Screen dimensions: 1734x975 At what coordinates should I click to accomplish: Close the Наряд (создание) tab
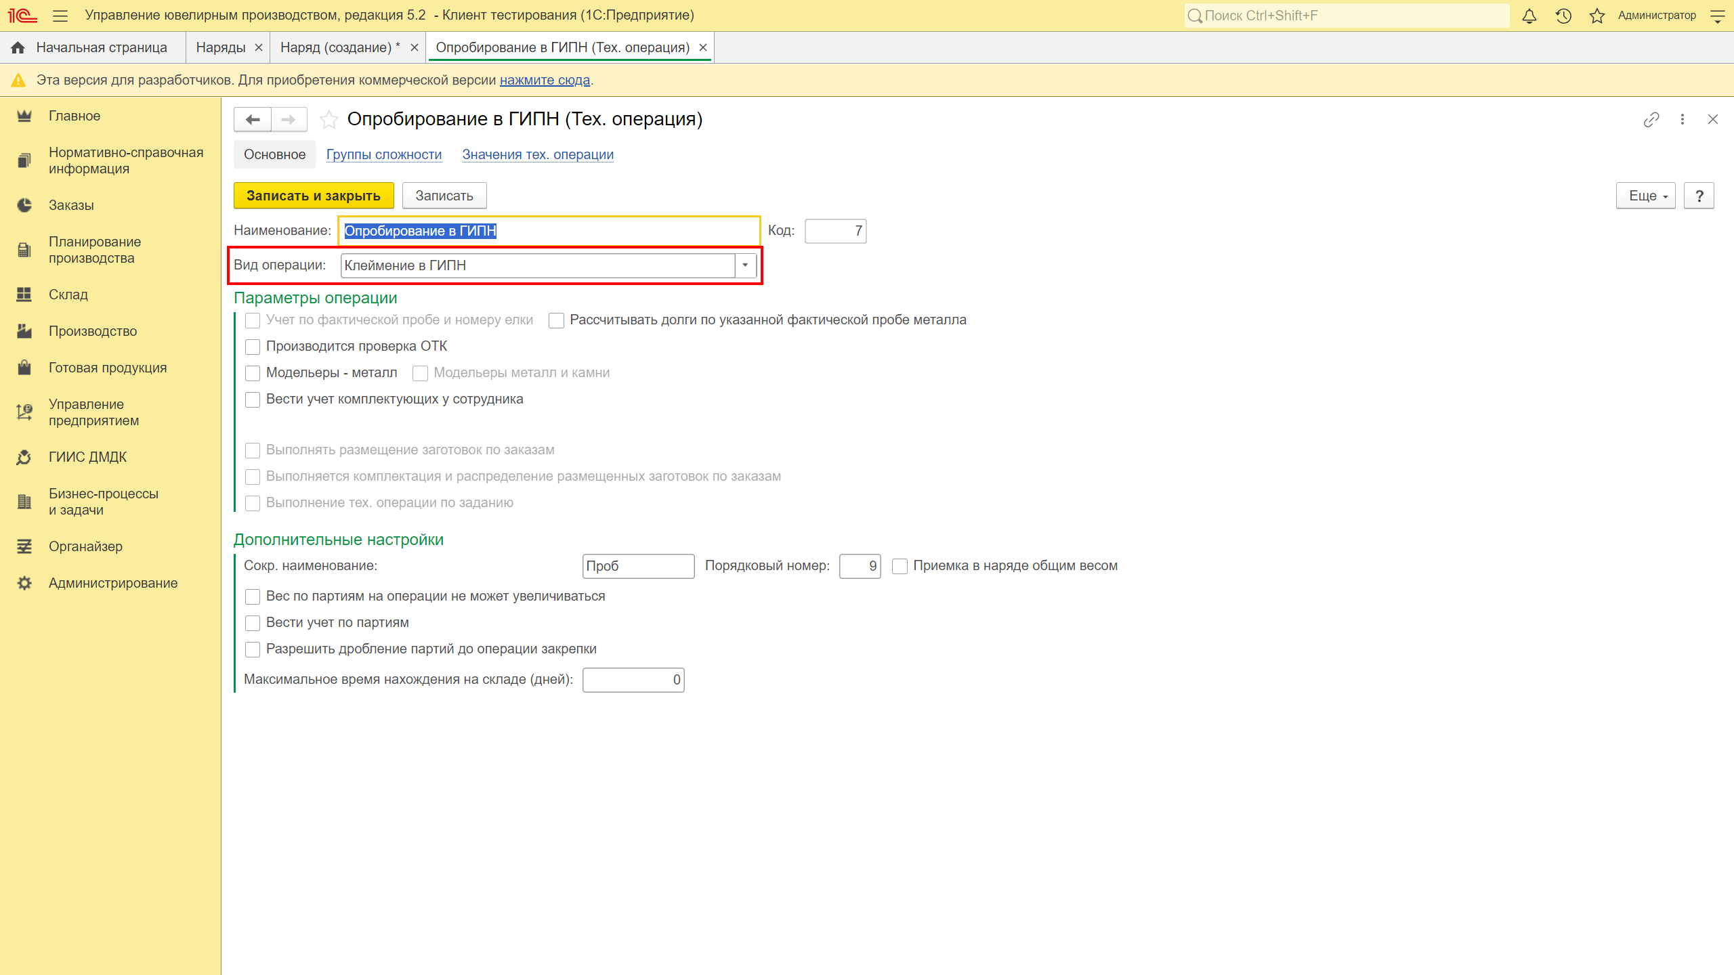[414, 47]
